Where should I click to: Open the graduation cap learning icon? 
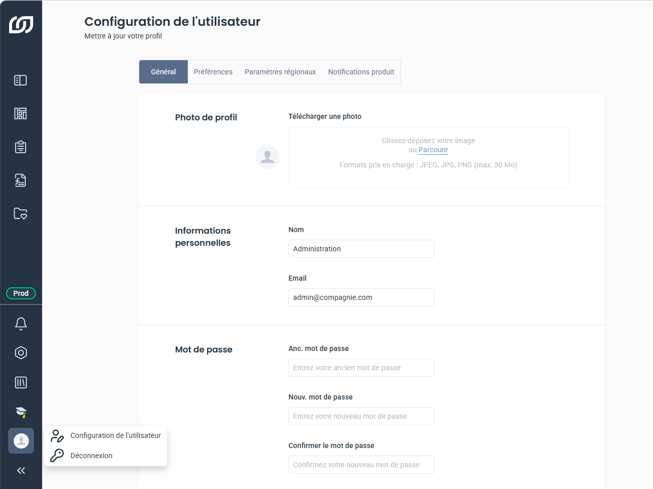21,412
